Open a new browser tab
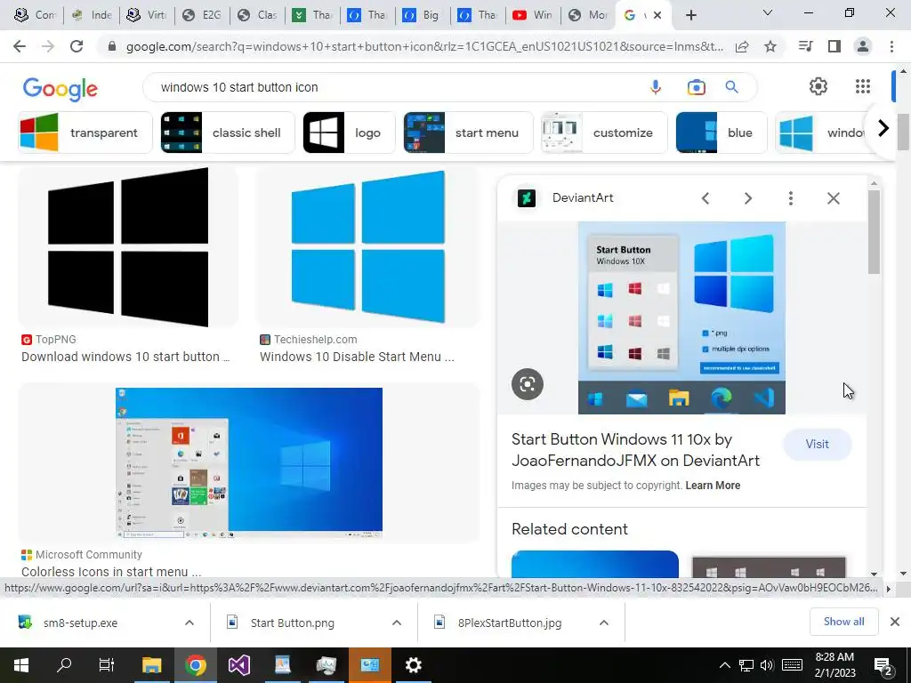This screenshot has height=683, width=911. (x=690, y=15)
